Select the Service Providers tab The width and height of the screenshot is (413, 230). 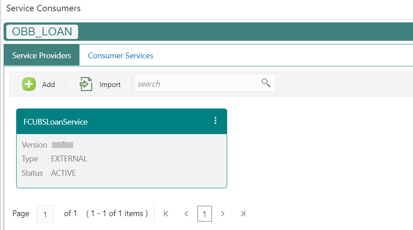click(x=42, y=56)
